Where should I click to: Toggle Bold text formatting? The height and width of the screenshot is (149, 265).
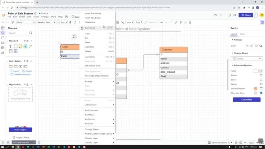pyautogui.click(x=70, y=22)
